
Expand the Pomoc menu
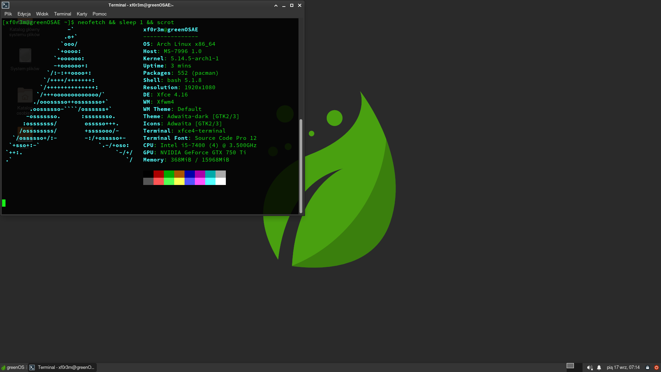click(x=99, y=14)
